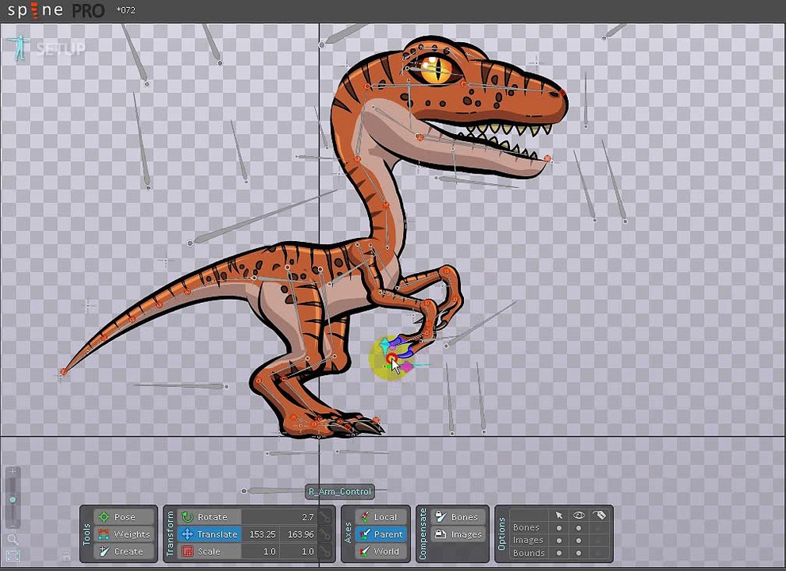Activate the Scale transform tool

(209, 551)
